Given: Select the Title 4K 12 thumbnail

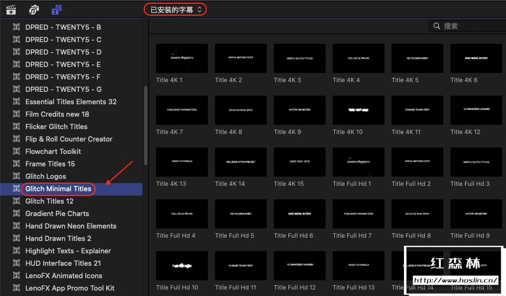Looking at the screenshot, I should pyautogui.click(x=476, y=110).
